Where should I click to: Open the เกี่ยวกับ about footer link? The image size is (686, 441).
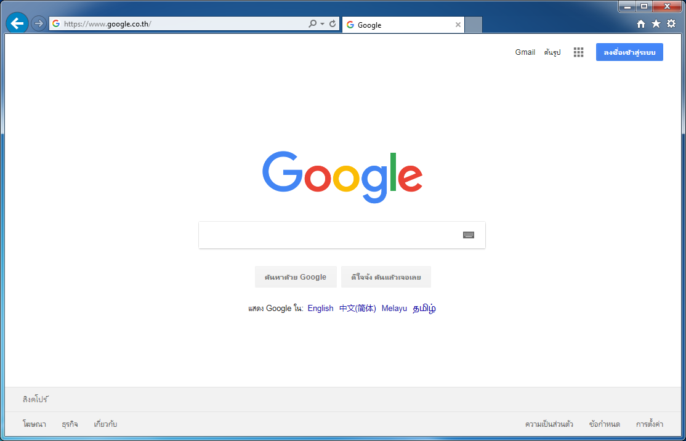coord(105,424)
